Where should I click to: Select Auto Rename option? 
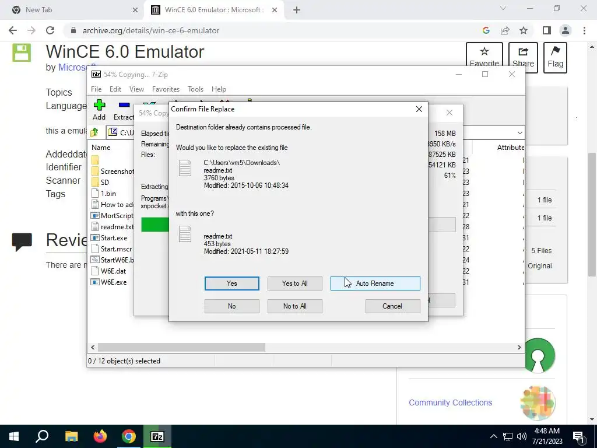tap(375, 283)
